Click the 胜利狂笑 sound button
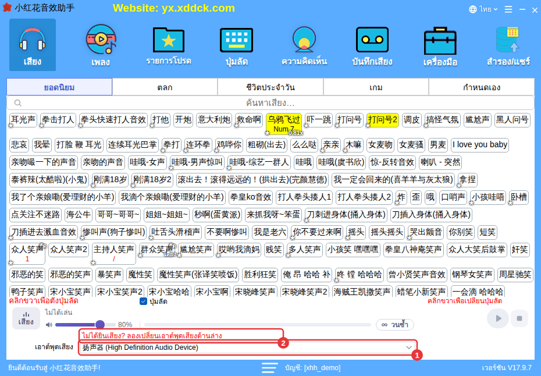 [260, 275]
